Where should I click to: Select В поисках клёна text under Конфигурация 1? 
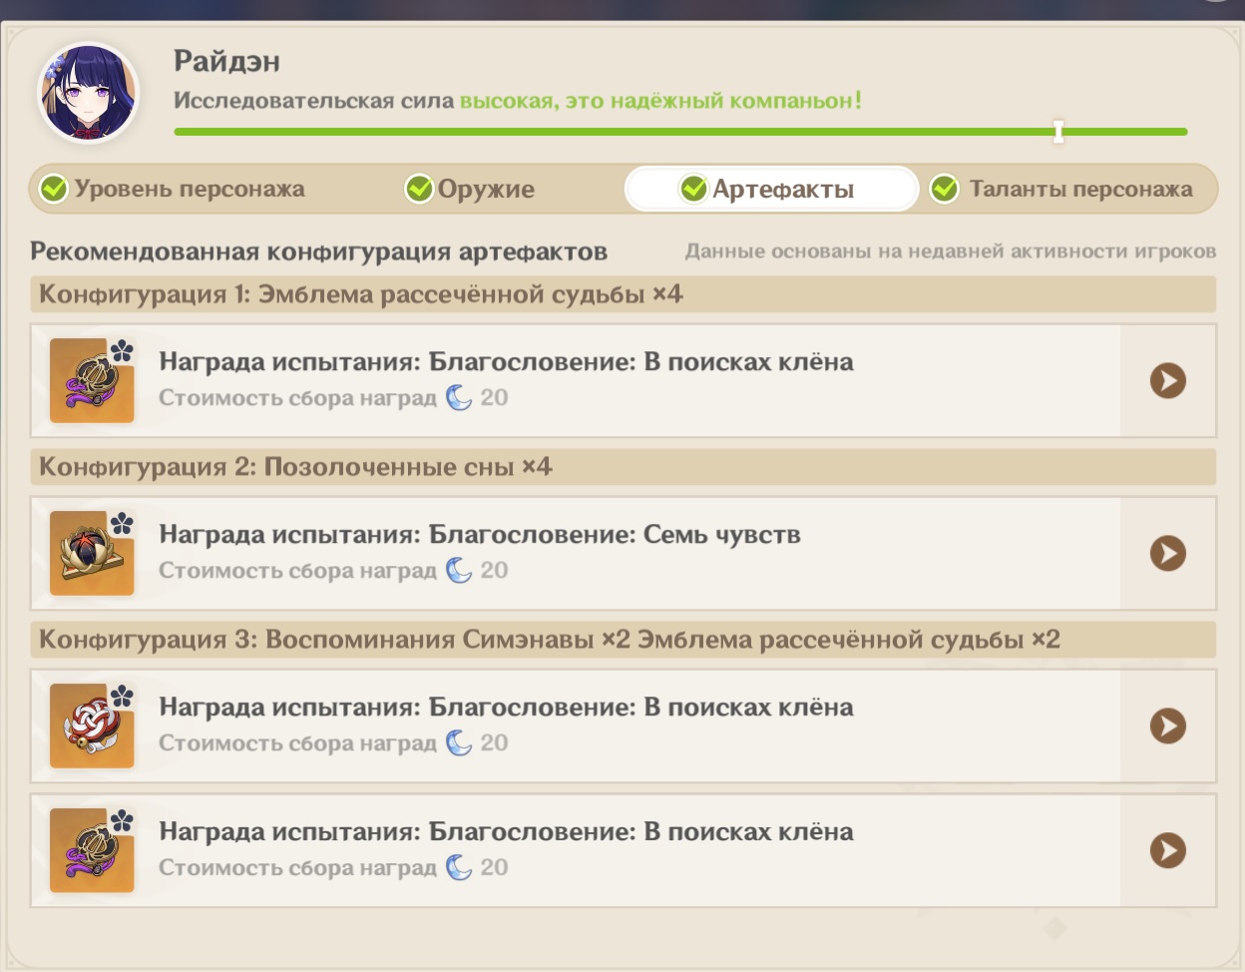coord(749,361)
